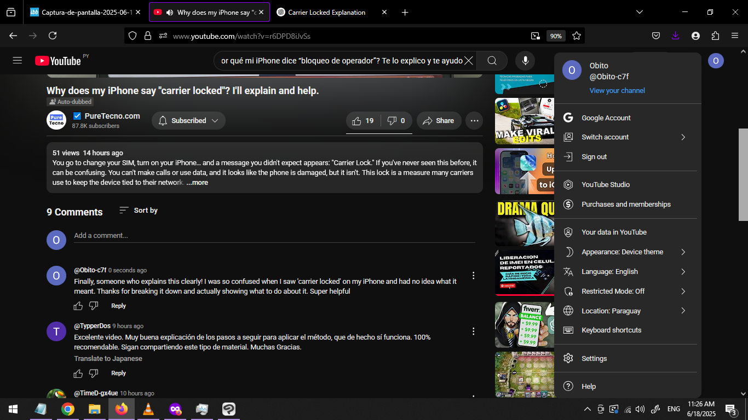Choose Google Account in the account menu

pyautogui.click(x=628, y=118)
